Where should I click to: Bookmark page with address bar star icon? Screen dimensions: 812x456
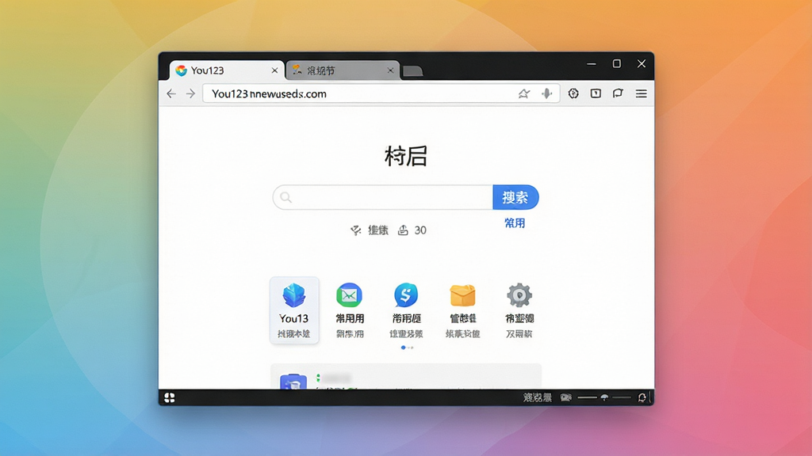click(x=524, y=93)
